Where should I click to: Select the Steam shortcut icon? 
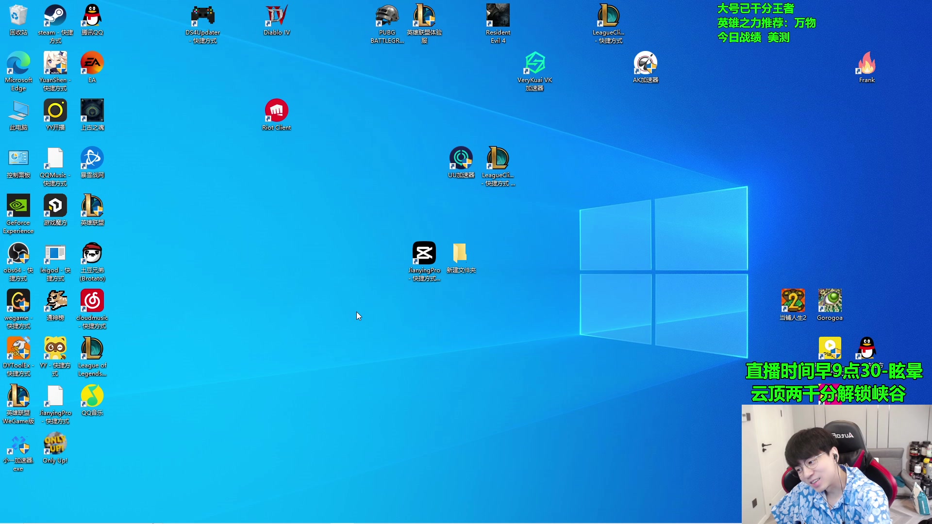point(55,24)
